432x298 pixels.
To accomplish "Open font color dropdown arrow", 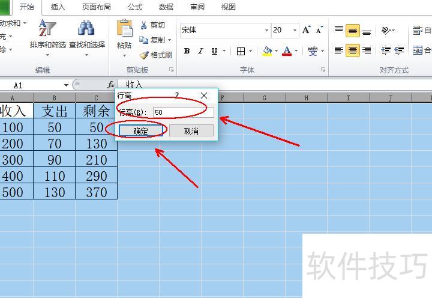I will [x=296, y=51].
